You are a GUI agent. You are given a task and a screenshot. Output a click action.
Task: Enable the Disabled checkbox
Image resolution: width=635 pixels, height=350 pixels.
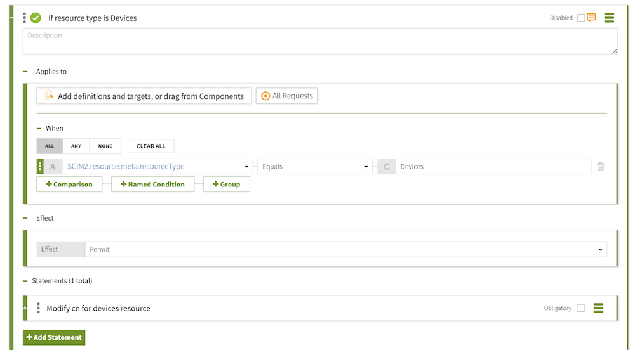(580, 18)
